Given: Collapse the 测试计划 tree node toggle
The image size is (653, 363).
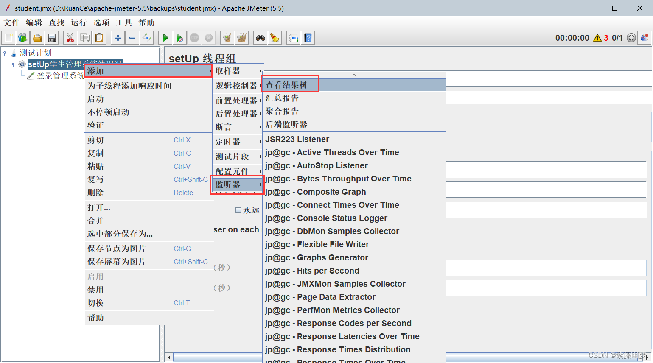Looking at the screenshot, I should [x=5, y=53].
